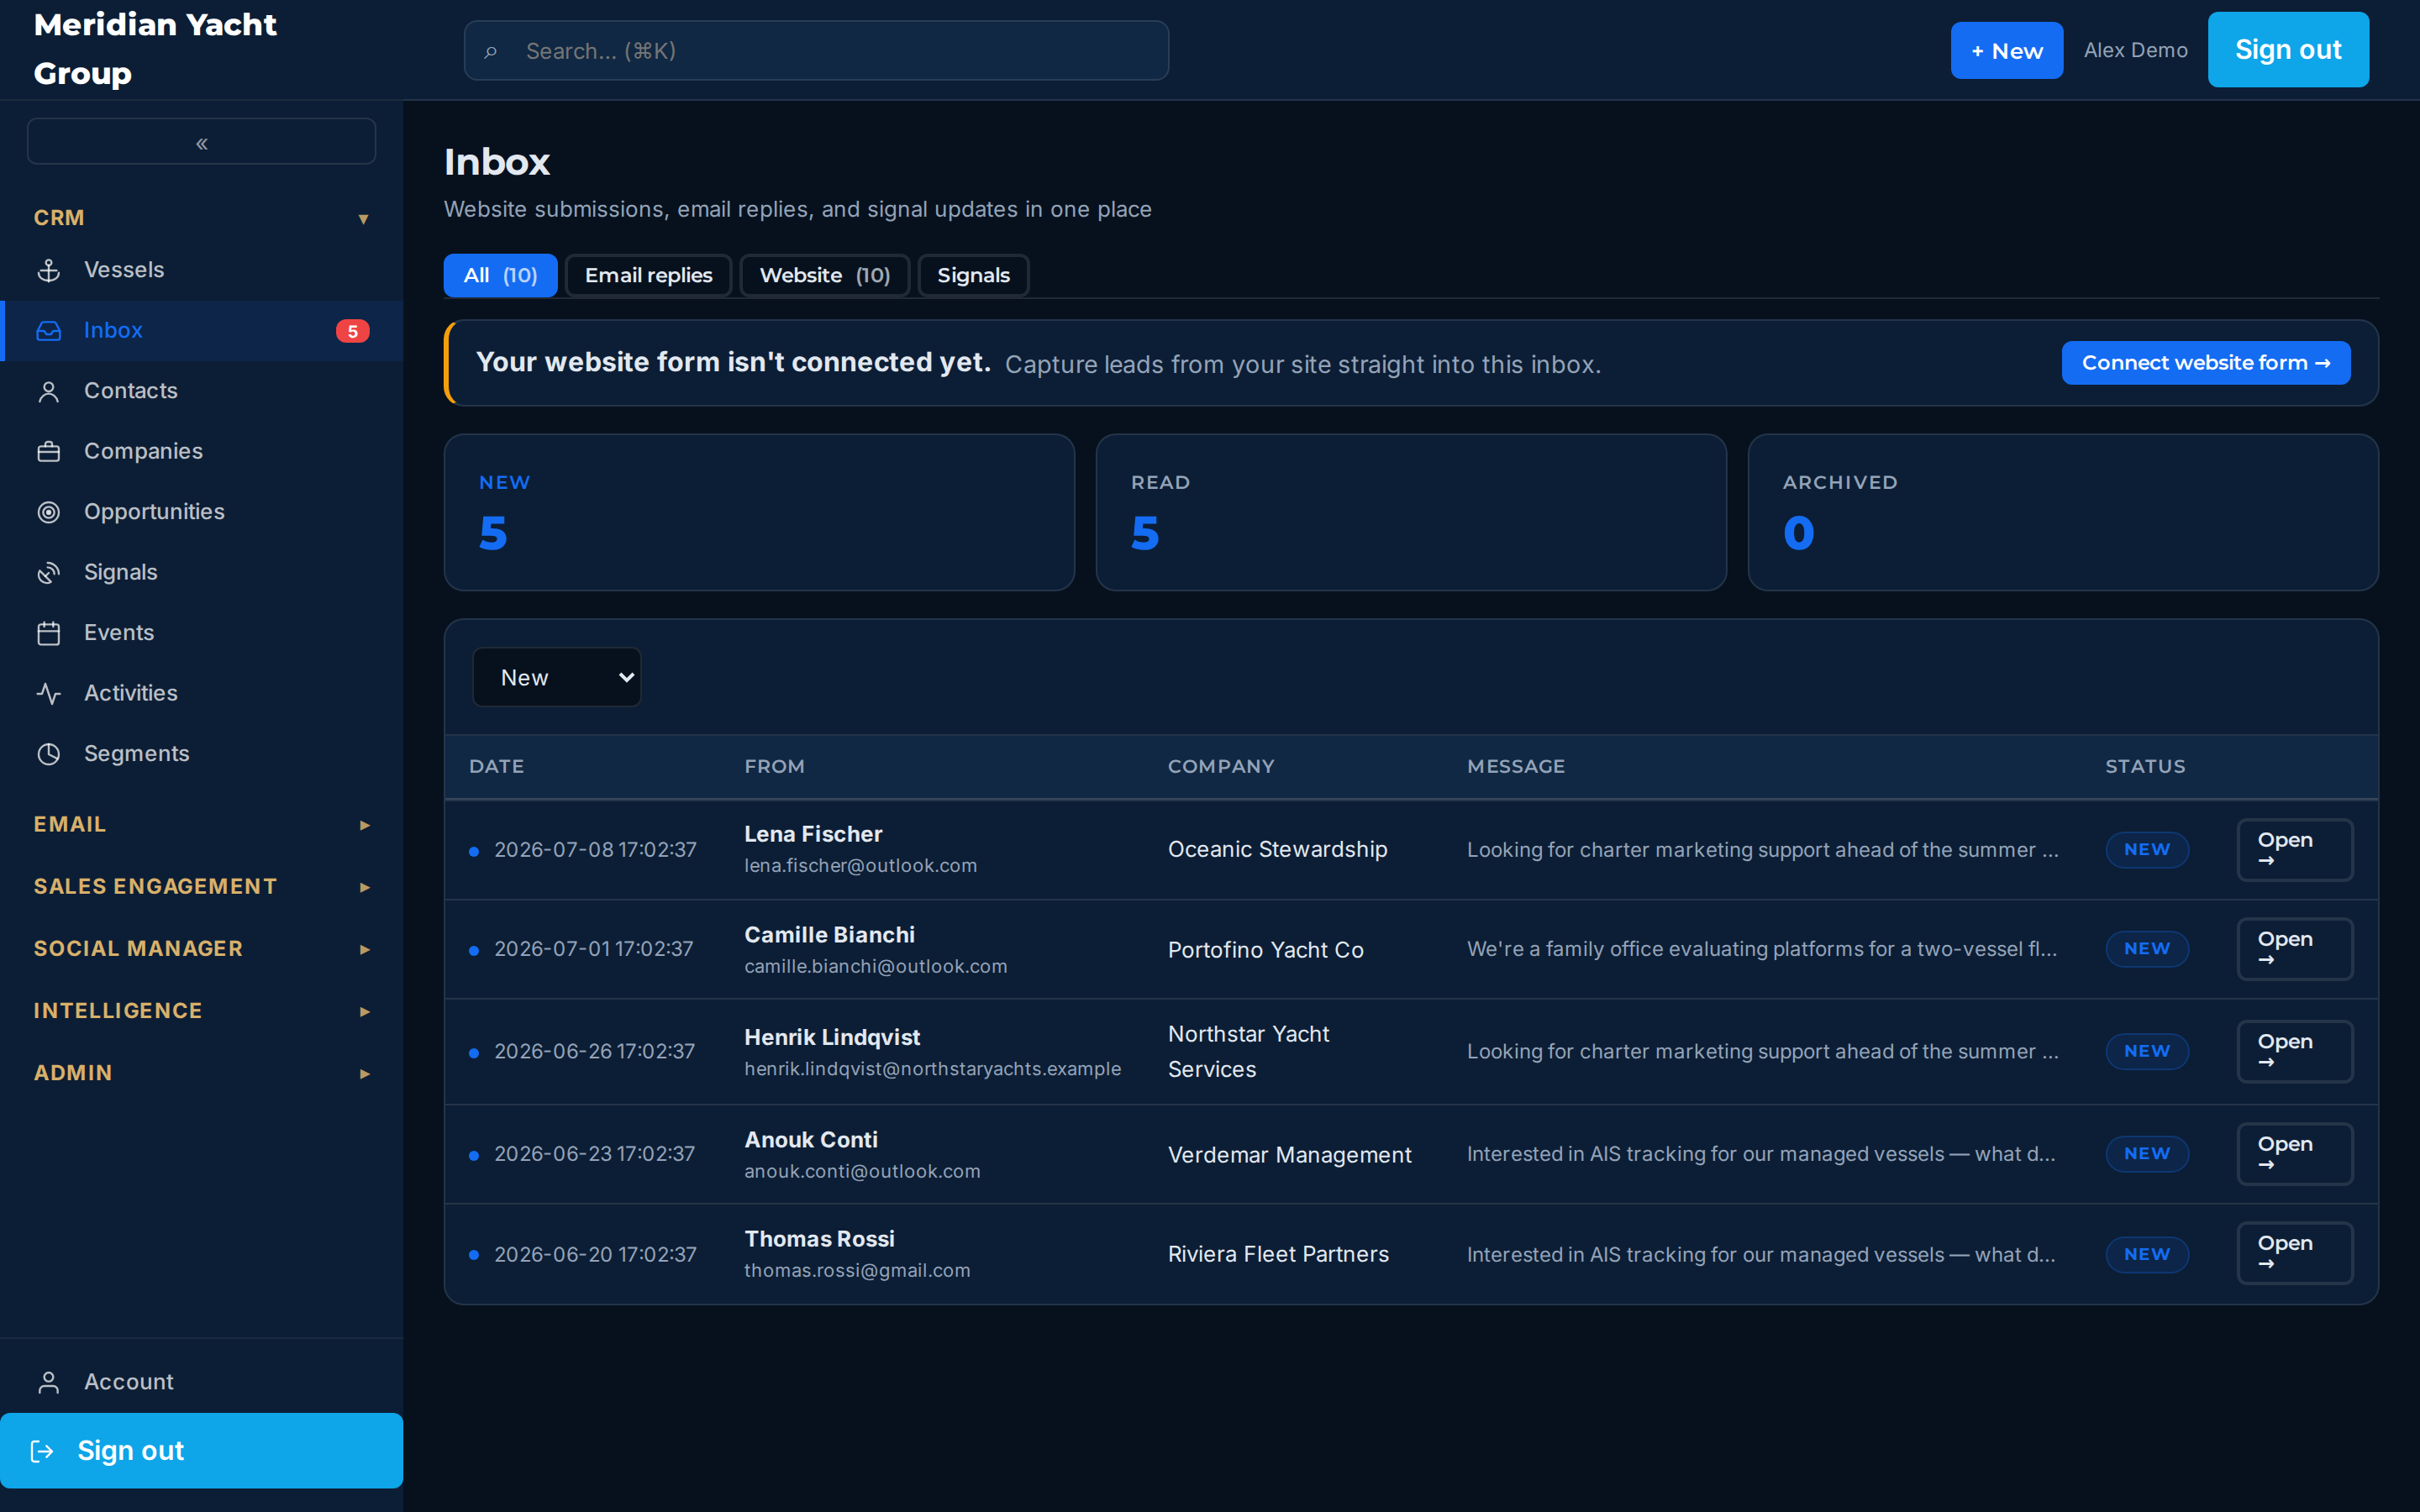The image size is (2420, 1512).
Task: Click the Segments pie chart icon
Action: click(x=48, y=754)
